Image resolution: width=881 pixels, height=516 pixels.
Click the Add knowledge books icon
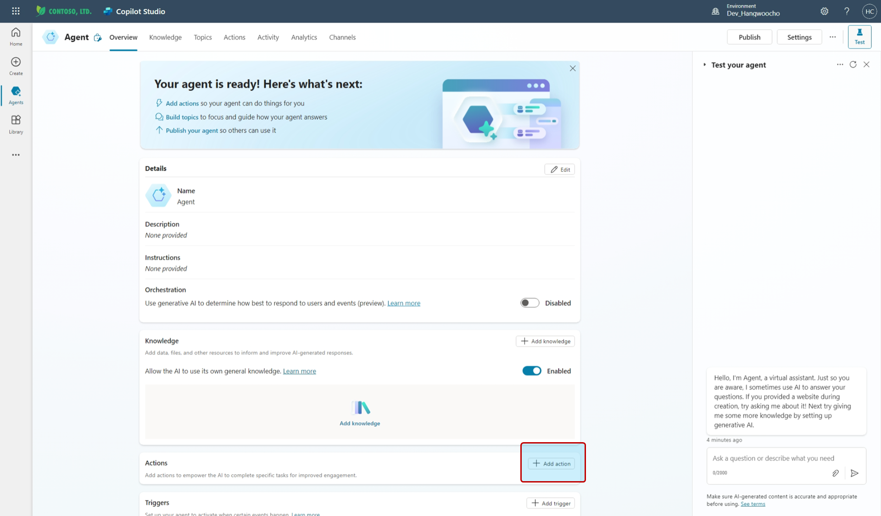tap(361, 407)
